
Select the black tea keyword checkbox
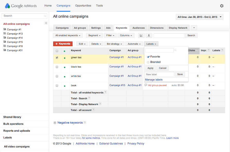coord(57,67)
